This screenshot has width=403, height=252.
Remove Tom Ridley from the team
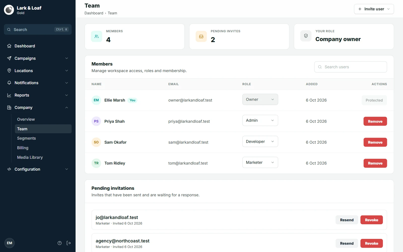[375, 163]
